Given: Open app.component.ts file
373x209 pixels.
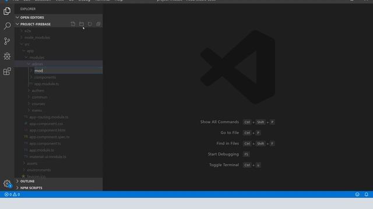Looking at the screenshot, I should click(45, 143).
